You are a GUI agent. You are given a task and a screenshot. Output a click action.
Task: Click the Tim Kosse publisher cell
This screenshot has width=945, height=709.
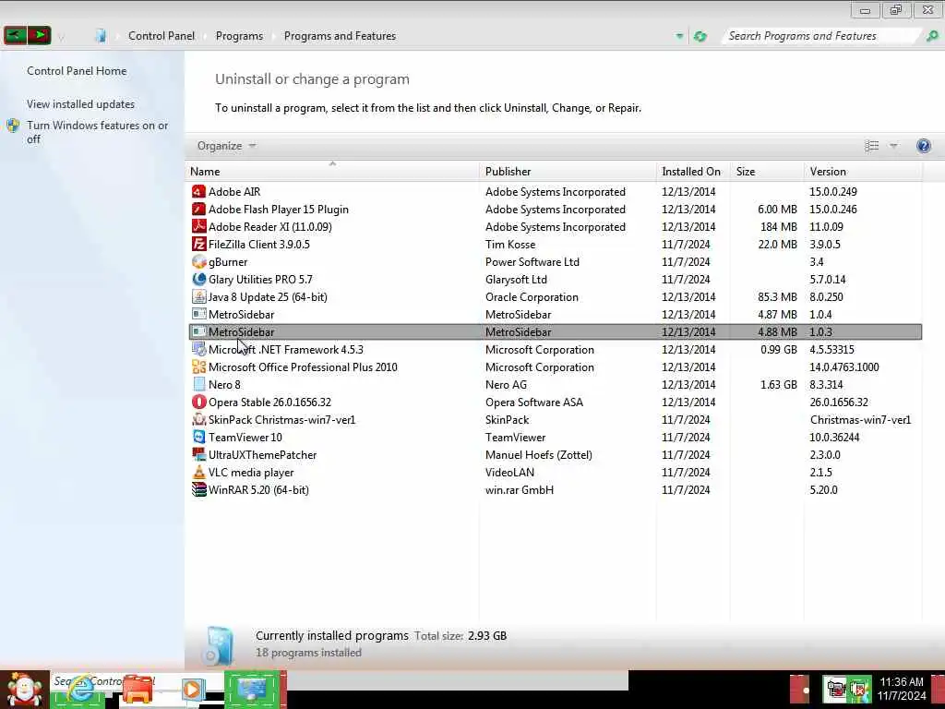[509, 244]
